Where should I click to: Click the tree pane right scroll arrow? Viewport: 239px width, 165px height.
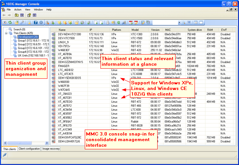pyautogui.click(x=47, y=143)
